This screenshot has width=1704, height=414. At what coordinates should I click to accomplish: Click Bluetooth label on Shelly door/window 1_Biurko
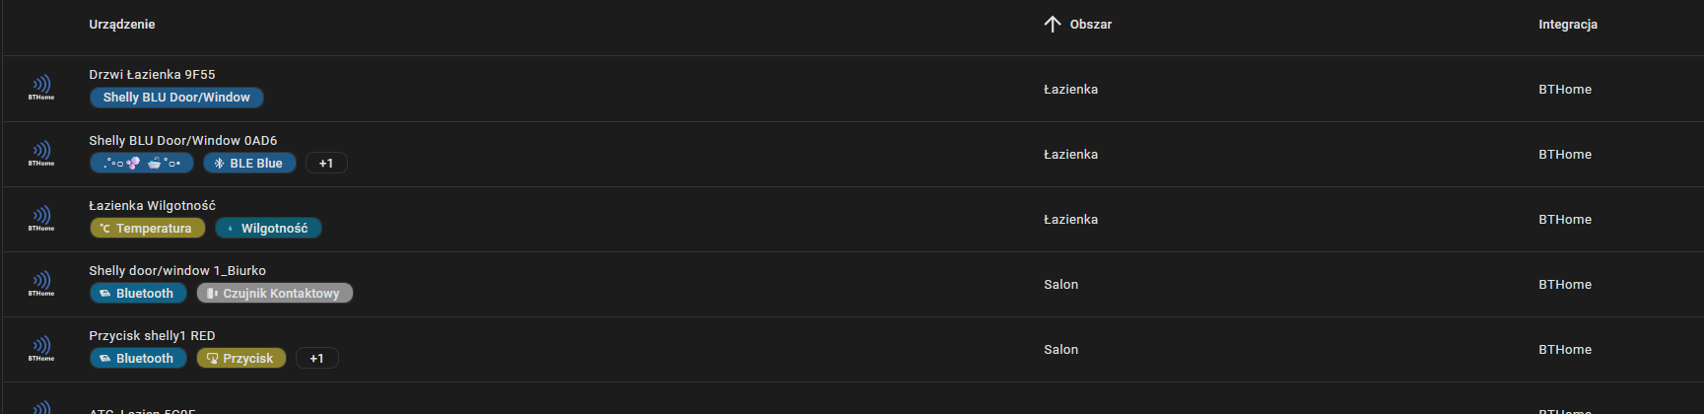point(138,294)
